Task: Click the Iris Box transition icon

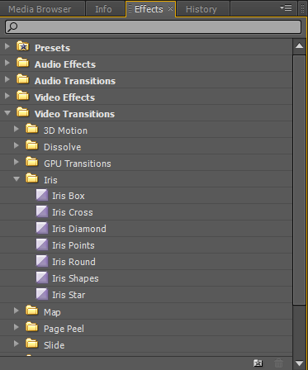Action: [42, 195]
